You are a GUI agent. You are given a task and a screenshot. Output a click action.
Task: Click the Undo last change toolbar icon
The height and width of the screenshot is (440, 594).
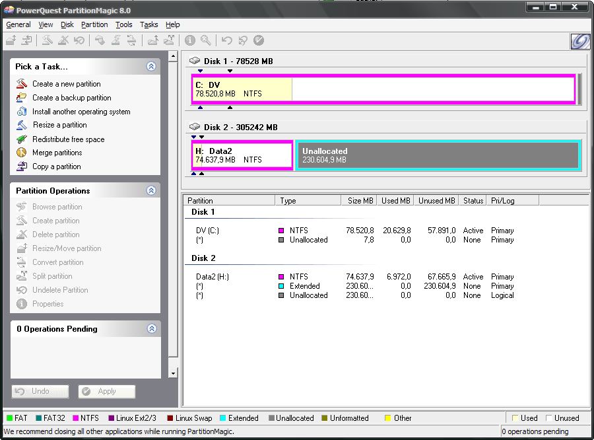[226, 40]
